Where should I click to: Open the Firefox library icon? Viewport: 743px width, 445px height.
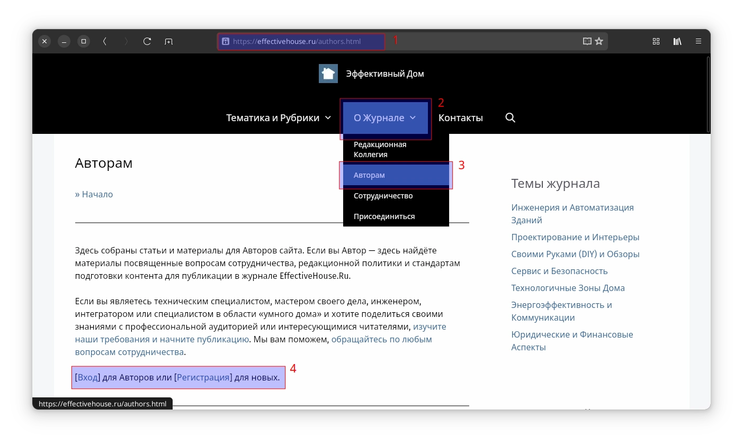677,41
